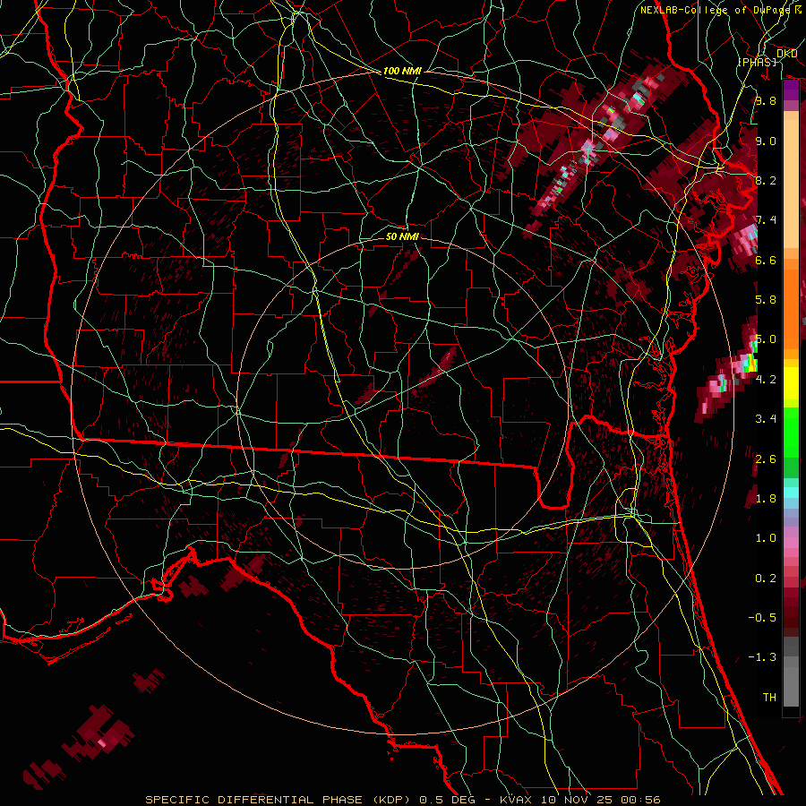Image resolution: width=806 pixels, height=806 pixels.
Task: Click the TH threshold label on the scale
Action: pyautogui.click(x=769, y=697)
